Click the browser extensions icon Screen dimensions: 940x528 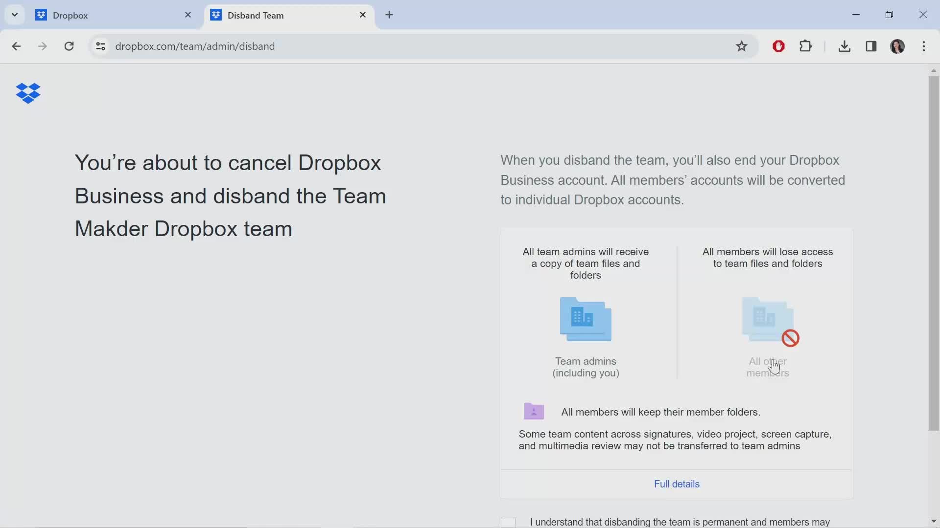(806, 46)
